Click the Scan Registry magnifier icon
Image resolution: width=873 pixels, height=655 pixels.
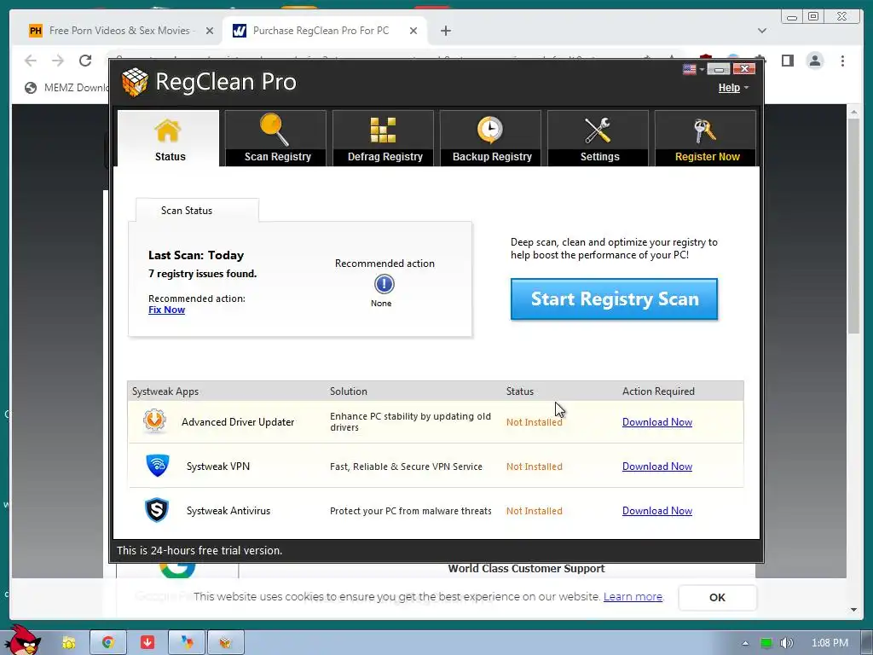pyautogui.click(x=275, y=130)
